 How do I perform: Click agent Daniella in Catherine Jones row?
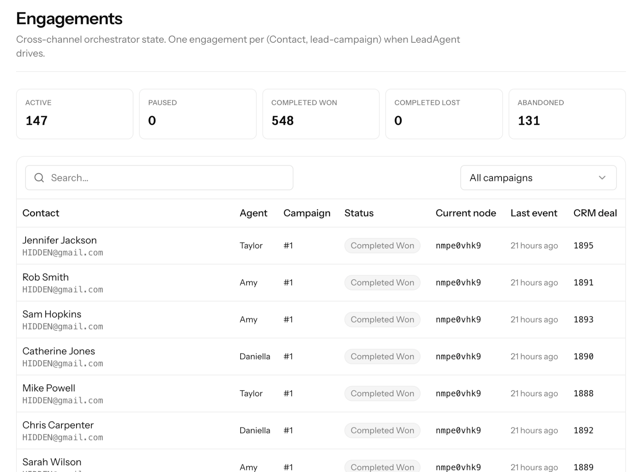click(x=255, y=357)
